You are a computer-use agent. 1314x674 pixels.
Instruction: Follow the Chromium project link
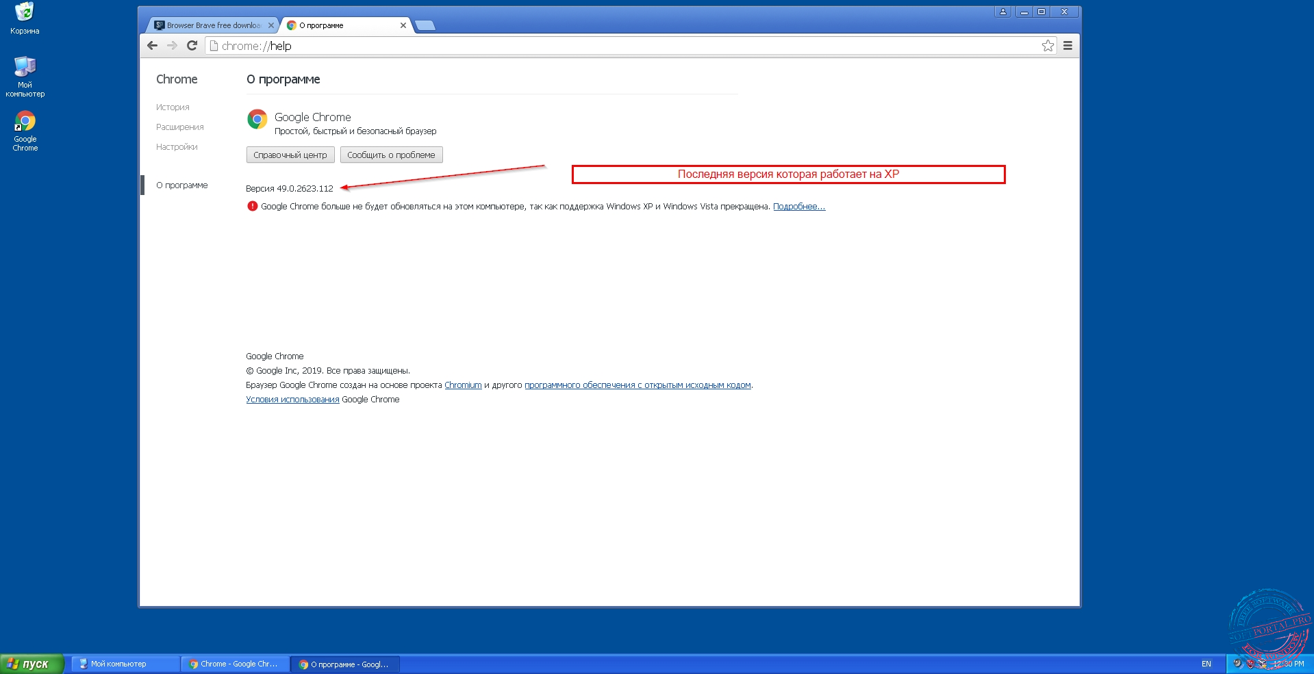(463, 385)
